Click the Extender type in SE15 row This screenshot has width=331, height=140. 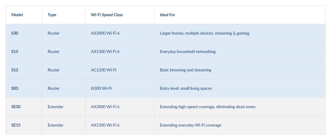[55, 125]
